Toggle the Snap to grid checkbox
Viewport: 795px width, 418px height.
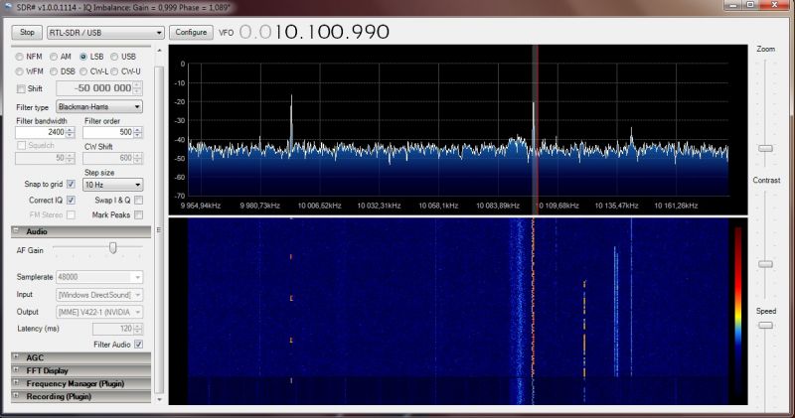pos(71,184)
